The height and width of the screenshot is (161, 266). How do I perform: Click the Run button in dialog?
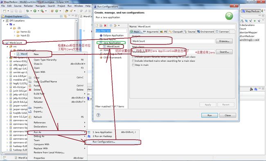210,115
